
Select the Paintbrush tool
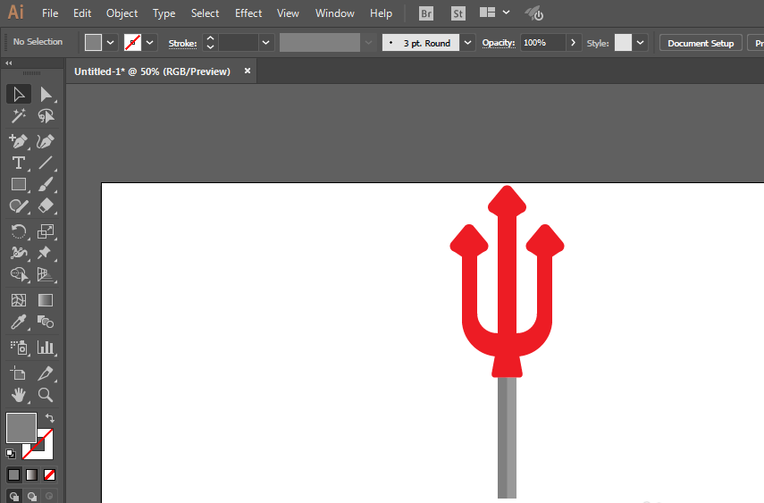point(46,184)
